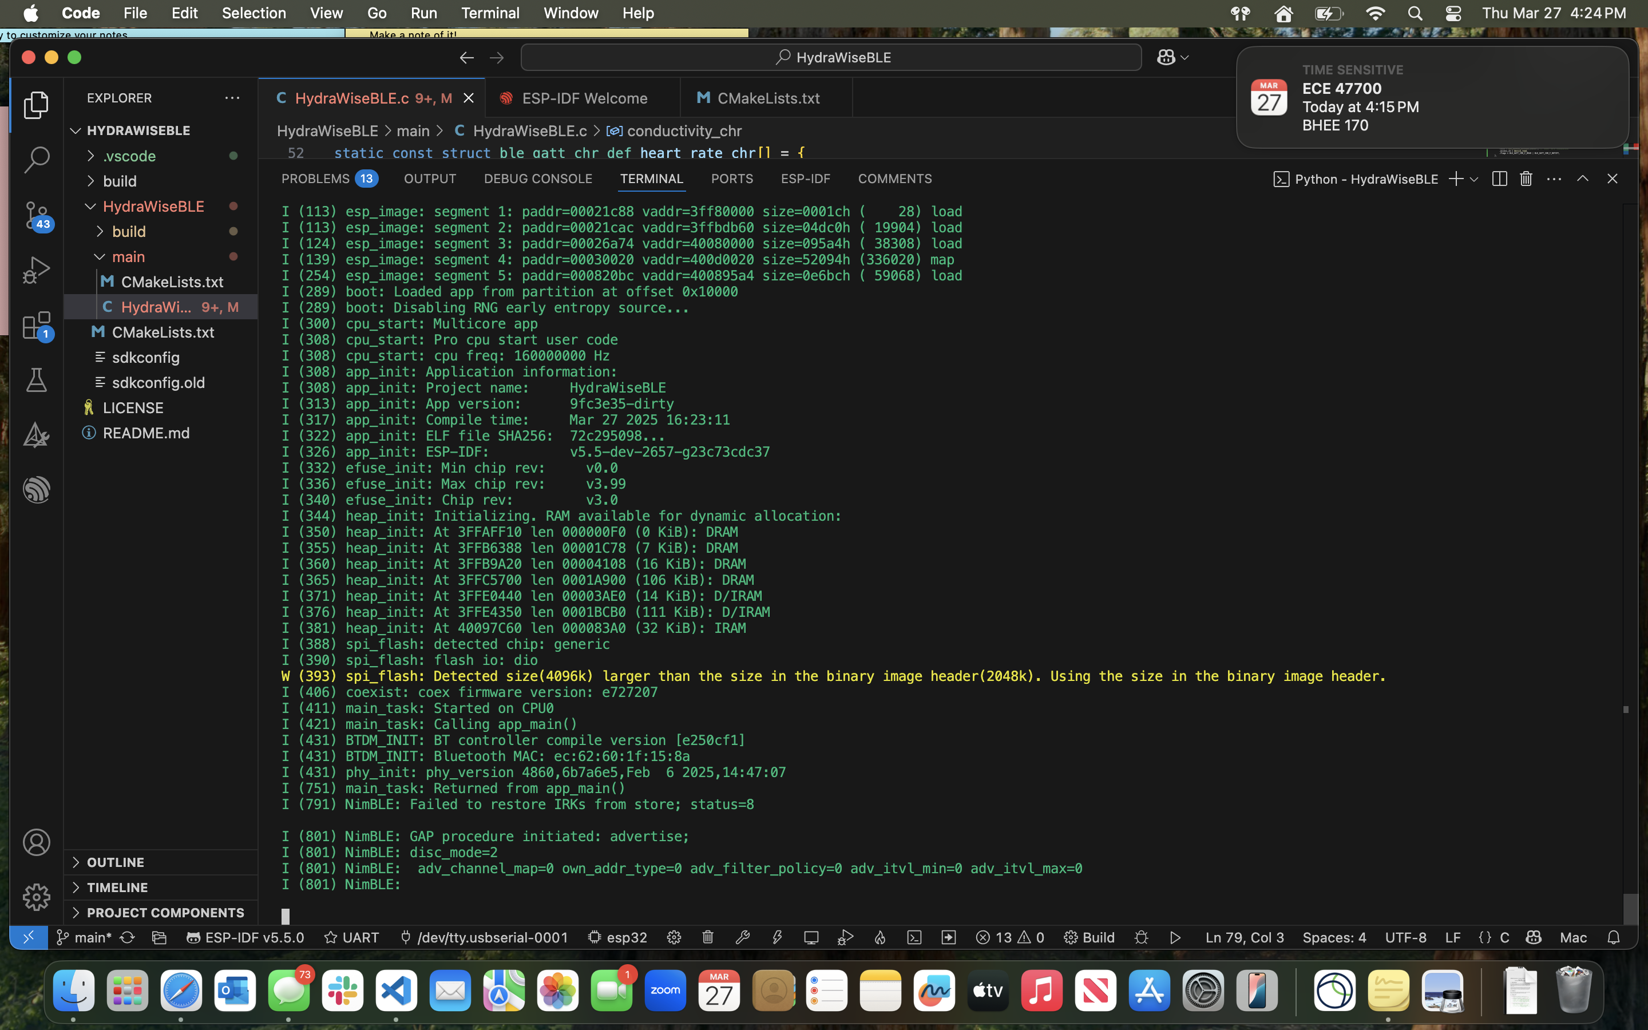The height and width of the screenshot is (1030, 1648).
Task: Switch to the ESP-IDF Welcome tab
Action: tap(583, 98)
